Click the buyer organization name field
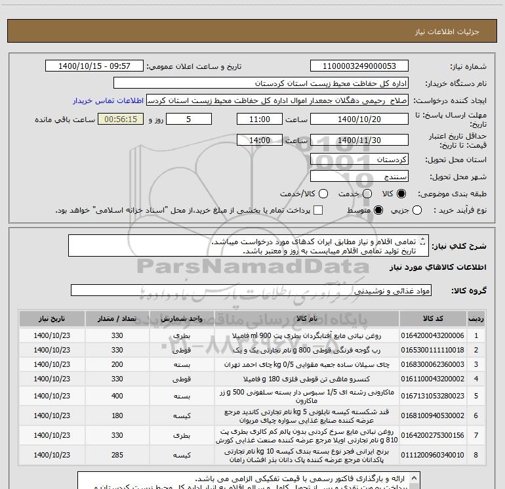This screenshot has height=489, width=505. 261,83
